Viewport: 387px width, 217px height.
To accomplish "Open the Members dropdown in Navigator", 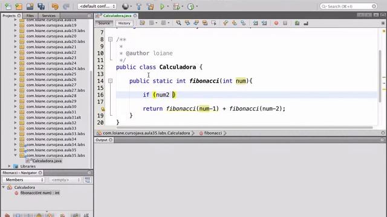I will (24, 180).
